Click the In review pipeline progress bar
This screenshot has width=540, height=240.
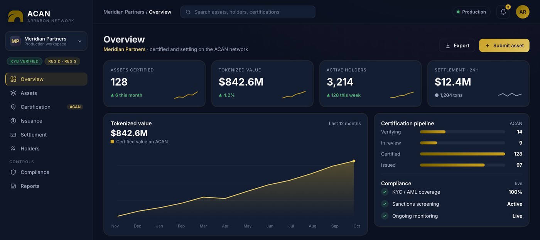pos(462,143)
